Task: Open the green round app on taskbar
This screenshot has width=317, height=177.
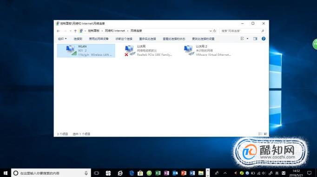Action: 149,173
